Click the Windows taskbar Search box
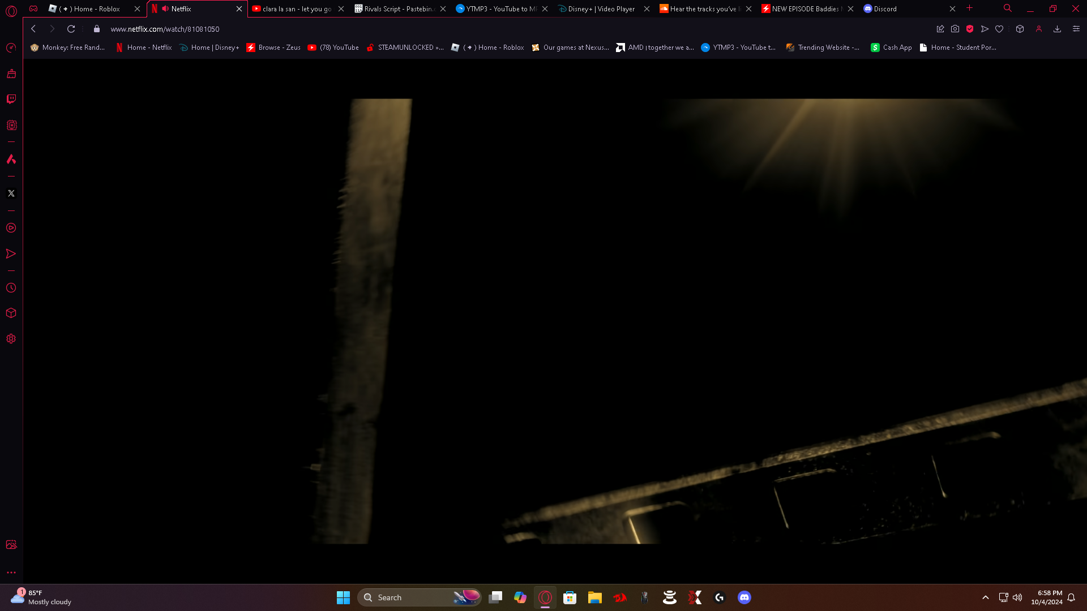This screenshot has height=611, width=1087. click(x=420, y=597)
